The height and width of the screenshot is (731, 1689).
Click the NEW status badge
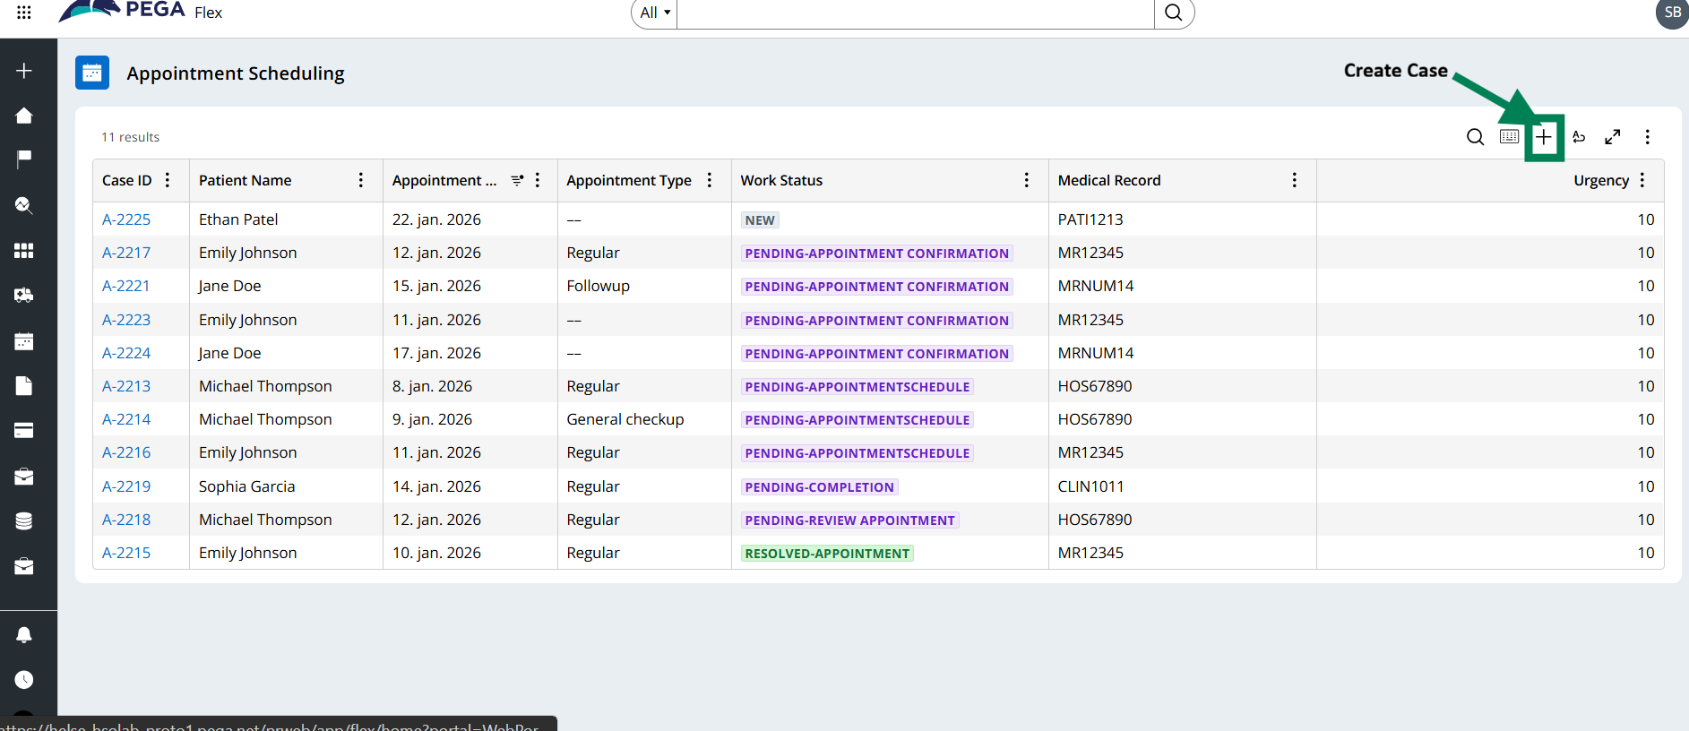click(x=760, y=220)
